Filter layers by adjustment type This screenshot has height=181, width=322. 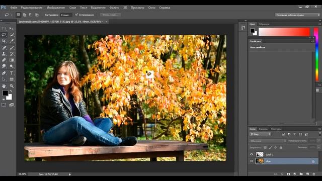[289, 134]
